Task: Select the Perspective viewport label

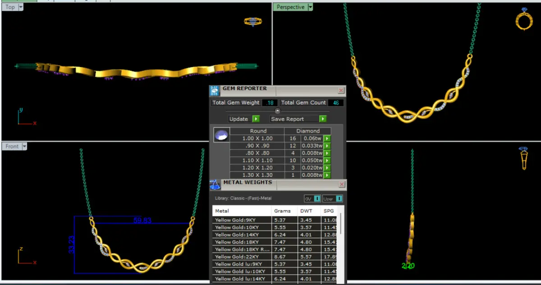Action: 290,7
